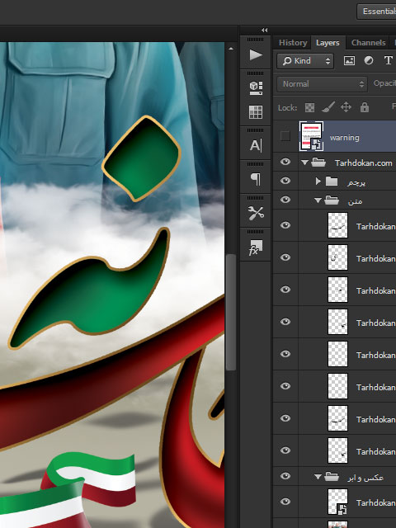The width and height of the screenshot is (396, 528).
Task: Filter layers by type layers icon
Action: tap(389, 60)
